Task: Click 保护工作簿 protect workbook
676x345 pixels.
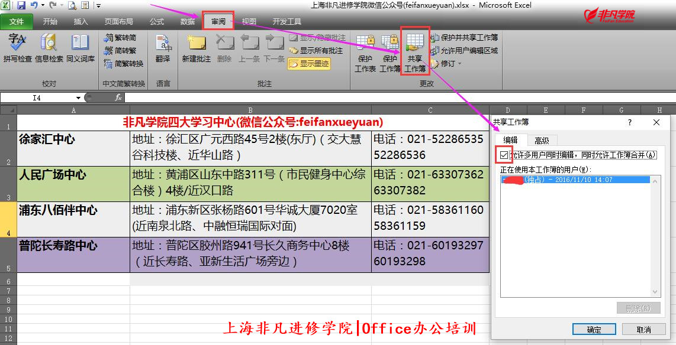Action: tap(389, 53)
